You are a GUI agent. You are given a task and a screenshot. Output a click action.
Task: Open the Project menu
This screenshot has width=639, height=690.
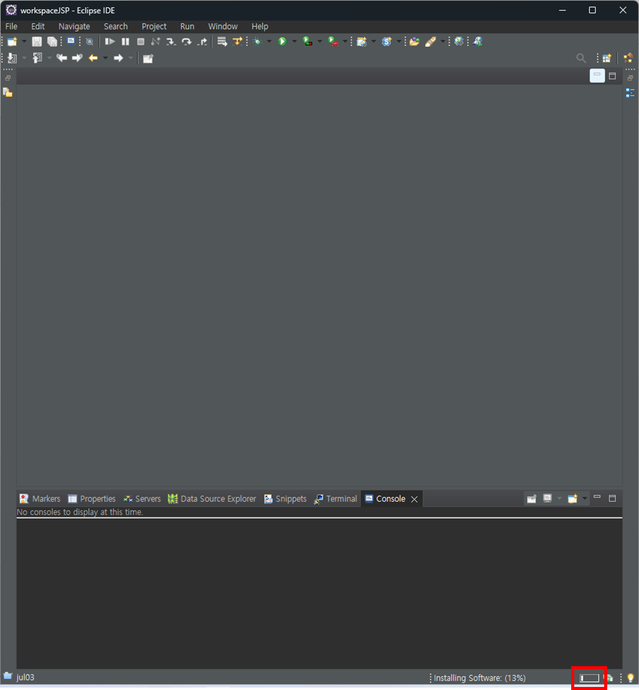click(x=154, y=26)
